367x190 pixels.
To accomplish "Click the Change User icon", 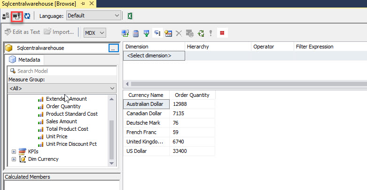I will tap(6, 16).
